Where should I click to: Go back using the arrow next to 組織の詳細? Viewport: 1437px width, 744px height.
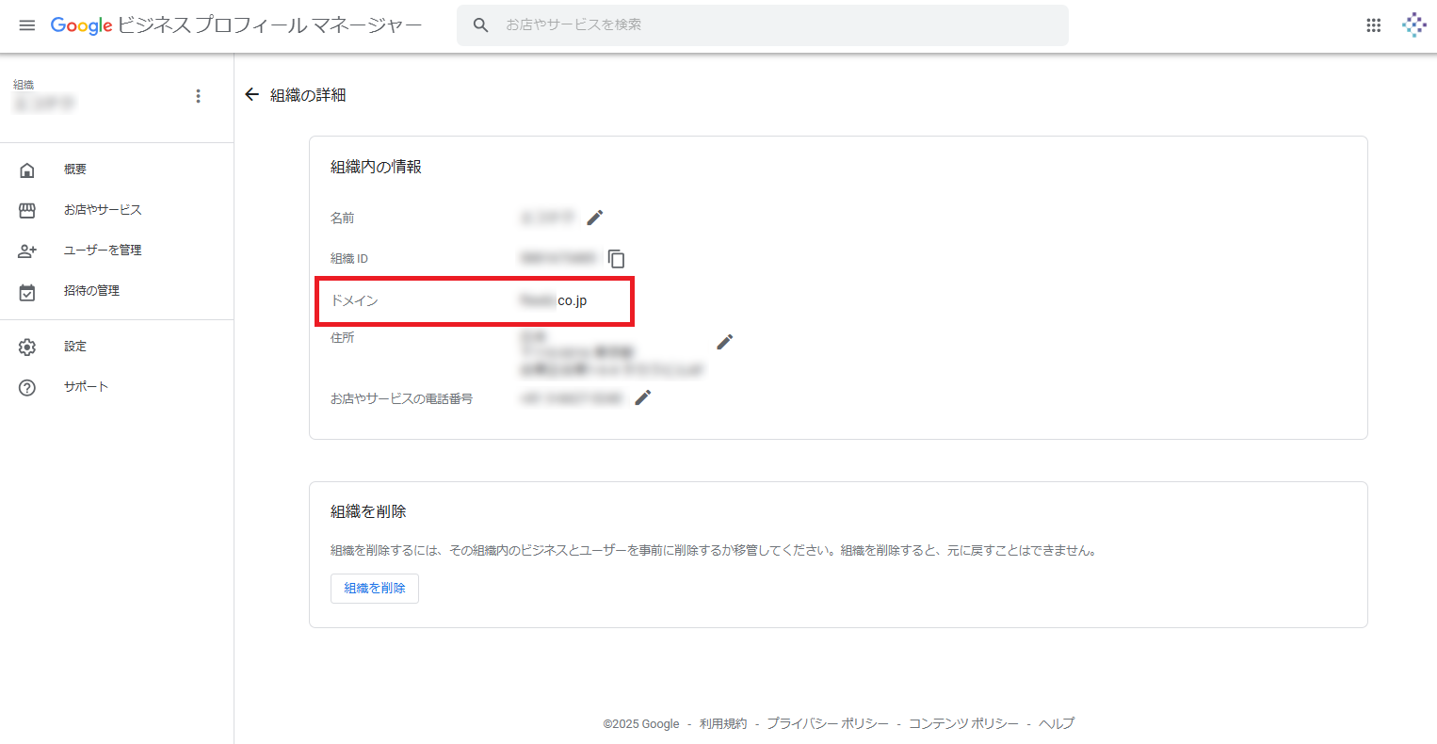tap(251, 94)
